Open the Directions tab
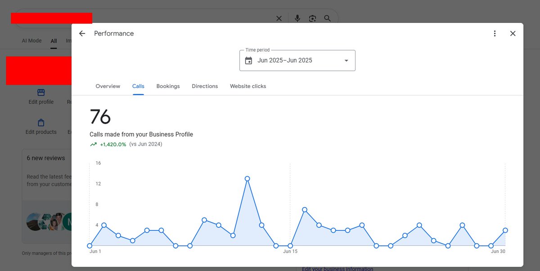This screenshot has width=540, height=271. pyautogui.click(x=205, y=86)
